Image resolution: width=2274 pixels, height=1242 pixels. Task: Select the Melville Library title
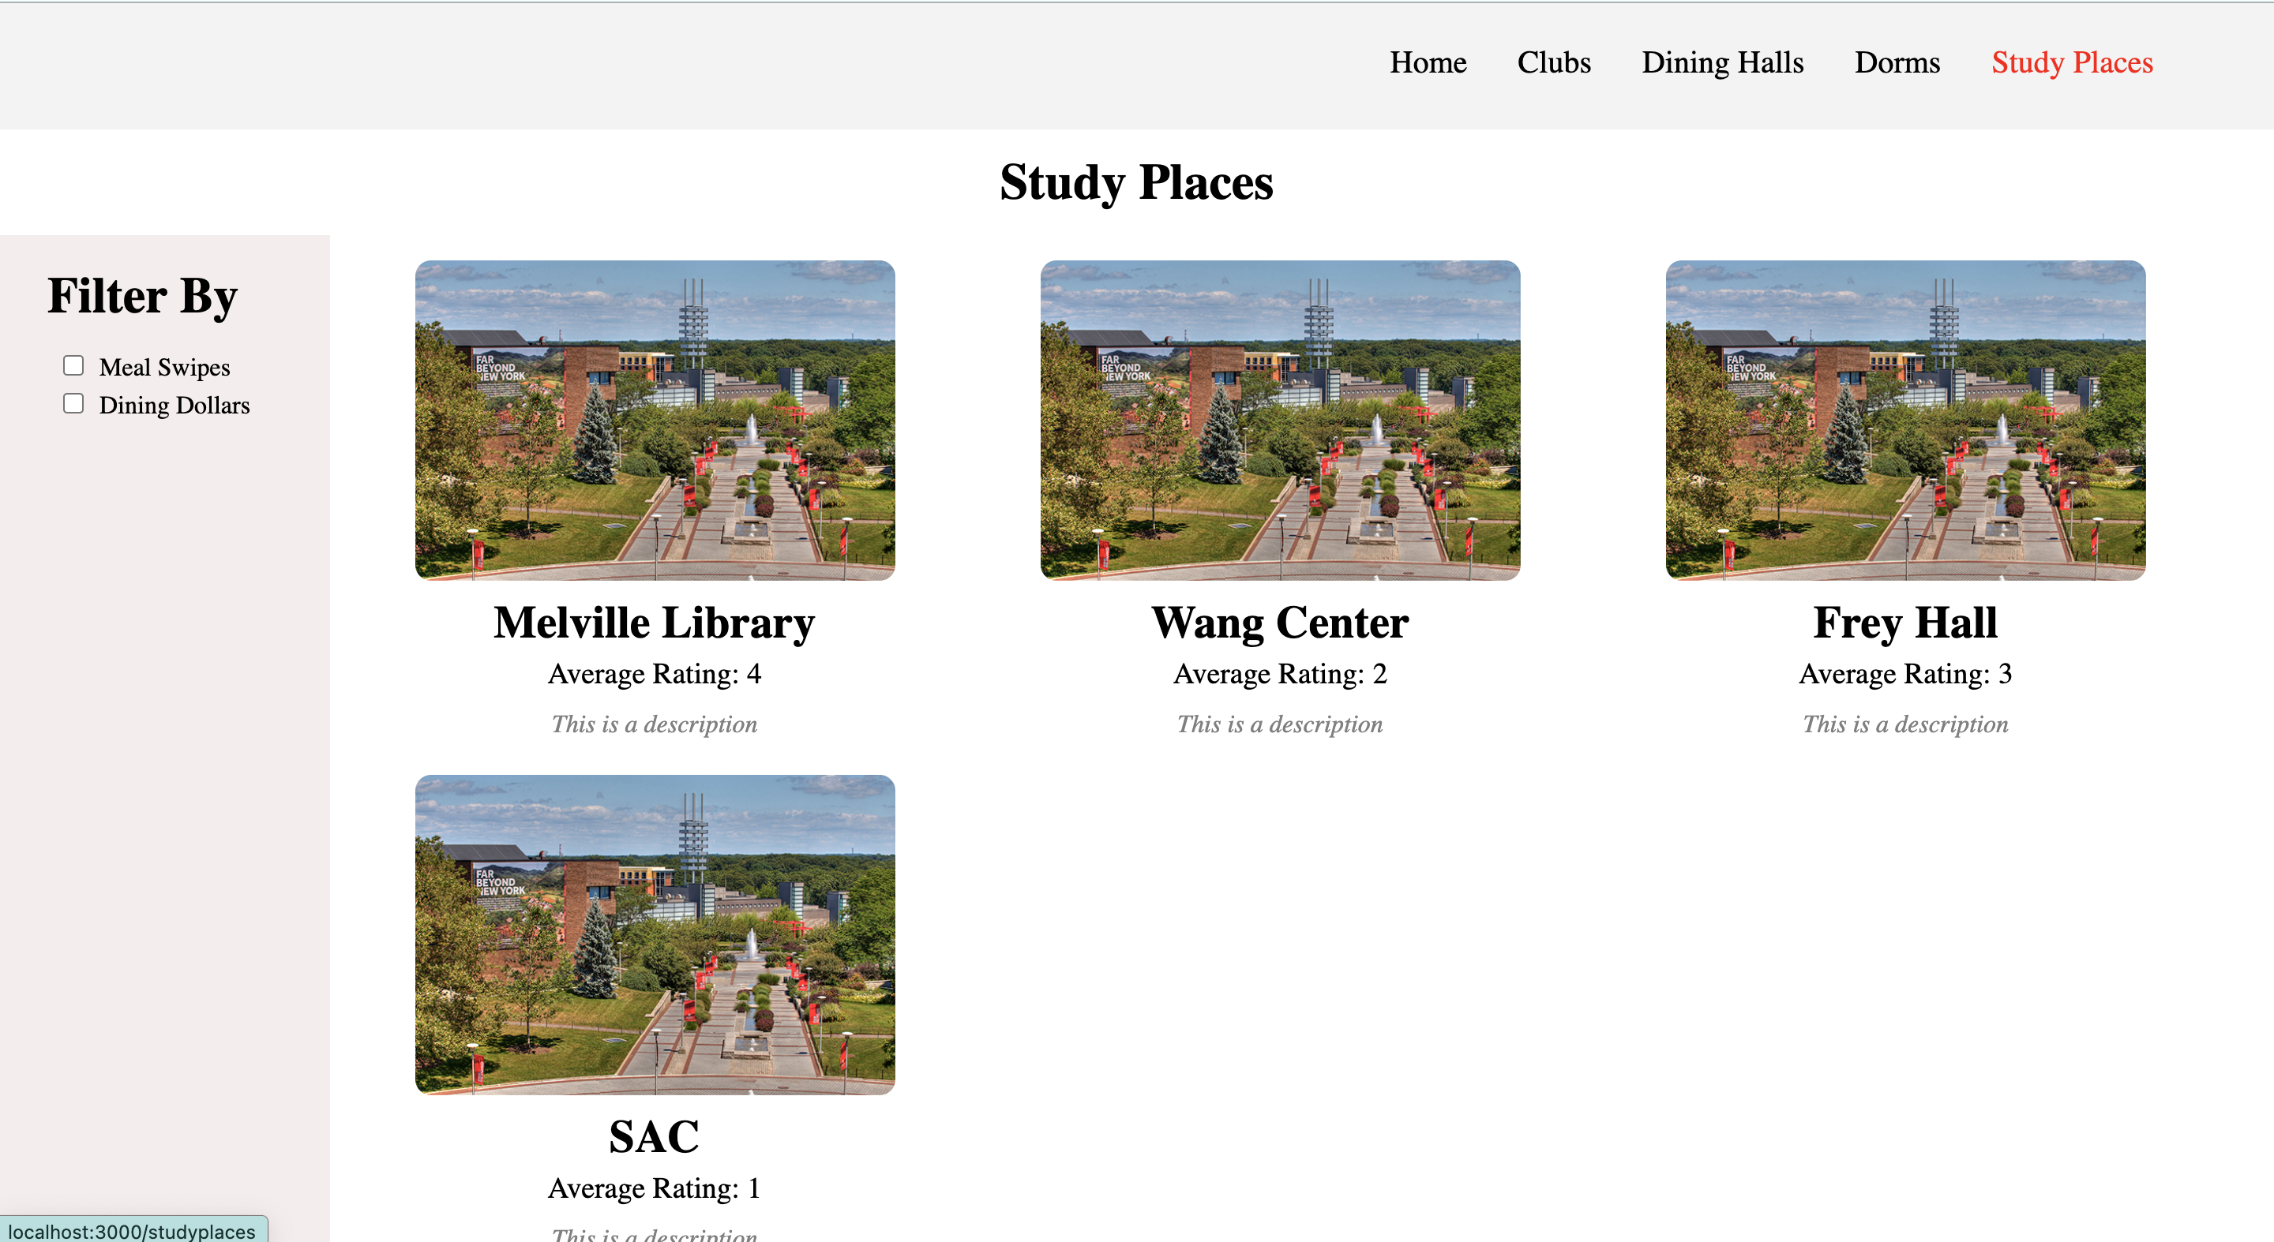pos(654,623)
